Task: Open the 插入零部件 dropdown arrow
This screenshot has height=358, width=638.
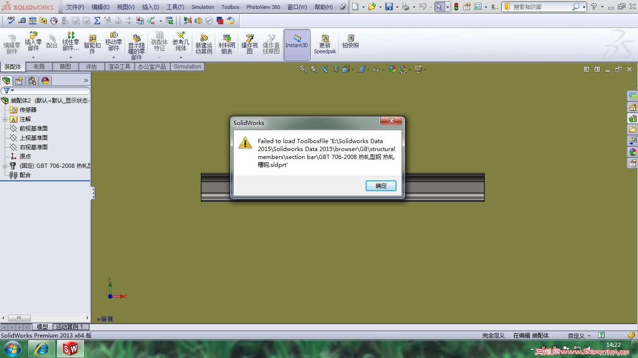Action: 33,57
